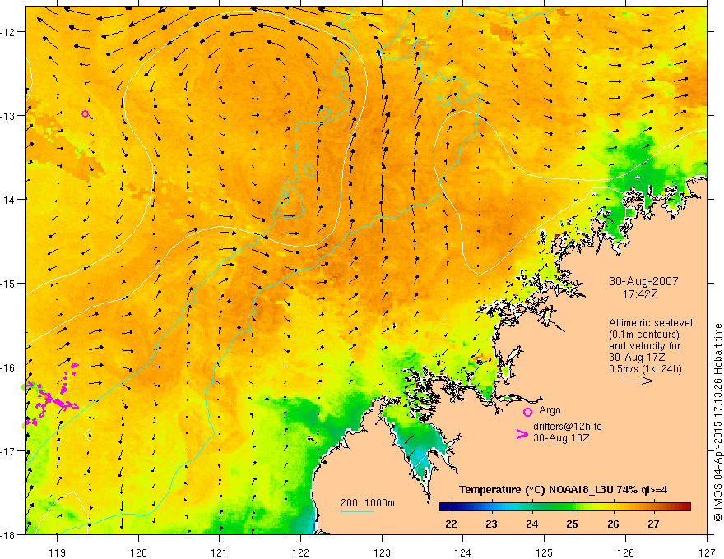Click the '30-Aug-2007' date text
This screenshot has width=724, height=559.
pyautogui.click(x=643, y=281)
